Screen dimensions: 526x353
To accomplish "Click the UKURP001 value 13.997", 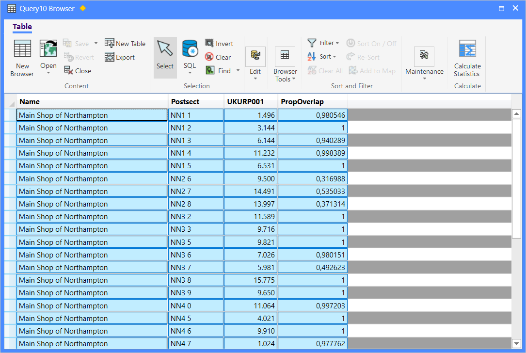I will (x=251, y=204).
